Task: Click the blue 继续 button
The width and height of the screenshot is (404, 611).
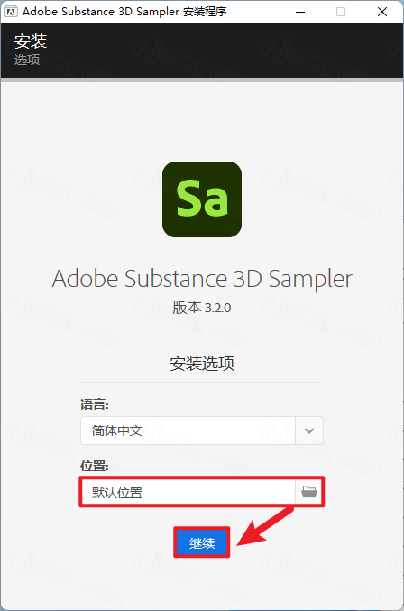Action: (202, 542)
